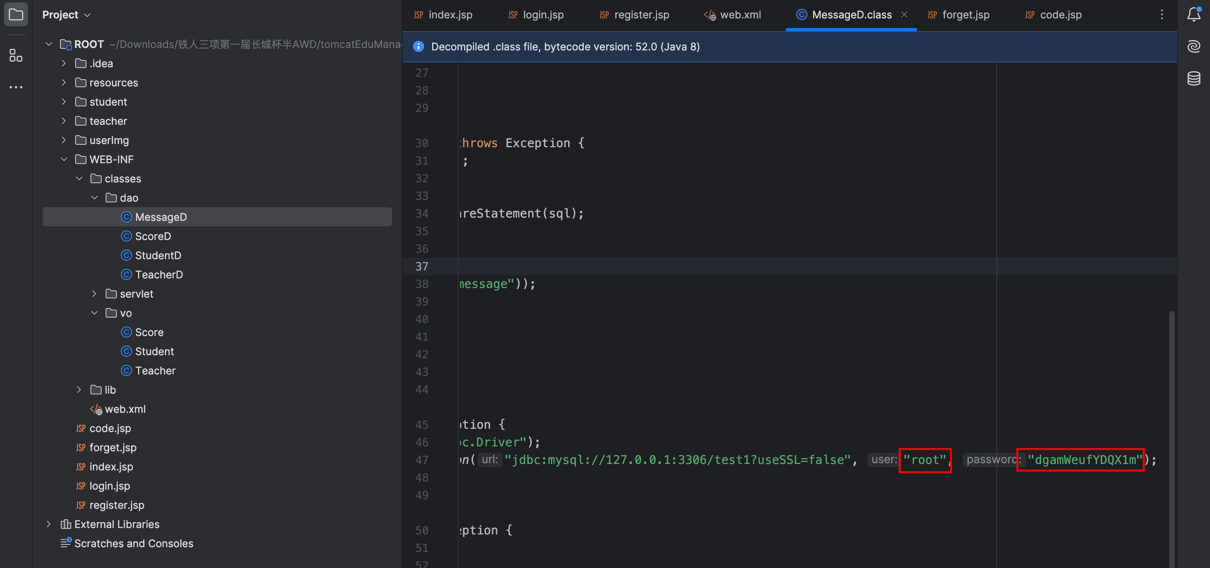The width and height of the screenshot is (1210, 568).
Task: Select the Teacher class in vo folder
Action: (x=155, y=370)
